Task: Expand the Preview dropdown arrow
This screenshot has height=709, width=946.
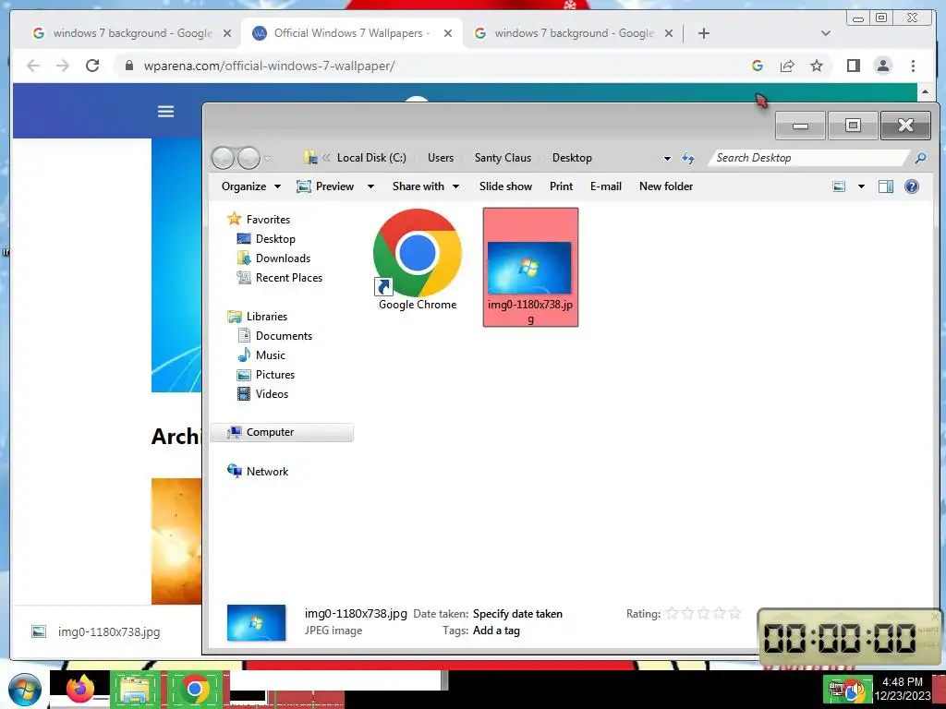Action: (x=370, y=186)
